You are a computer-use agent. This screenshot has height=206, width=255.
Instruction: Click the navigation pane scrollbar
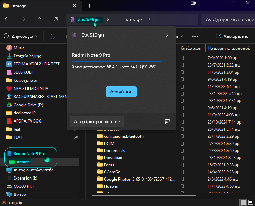pyautogui.click(x=82, y=161)
